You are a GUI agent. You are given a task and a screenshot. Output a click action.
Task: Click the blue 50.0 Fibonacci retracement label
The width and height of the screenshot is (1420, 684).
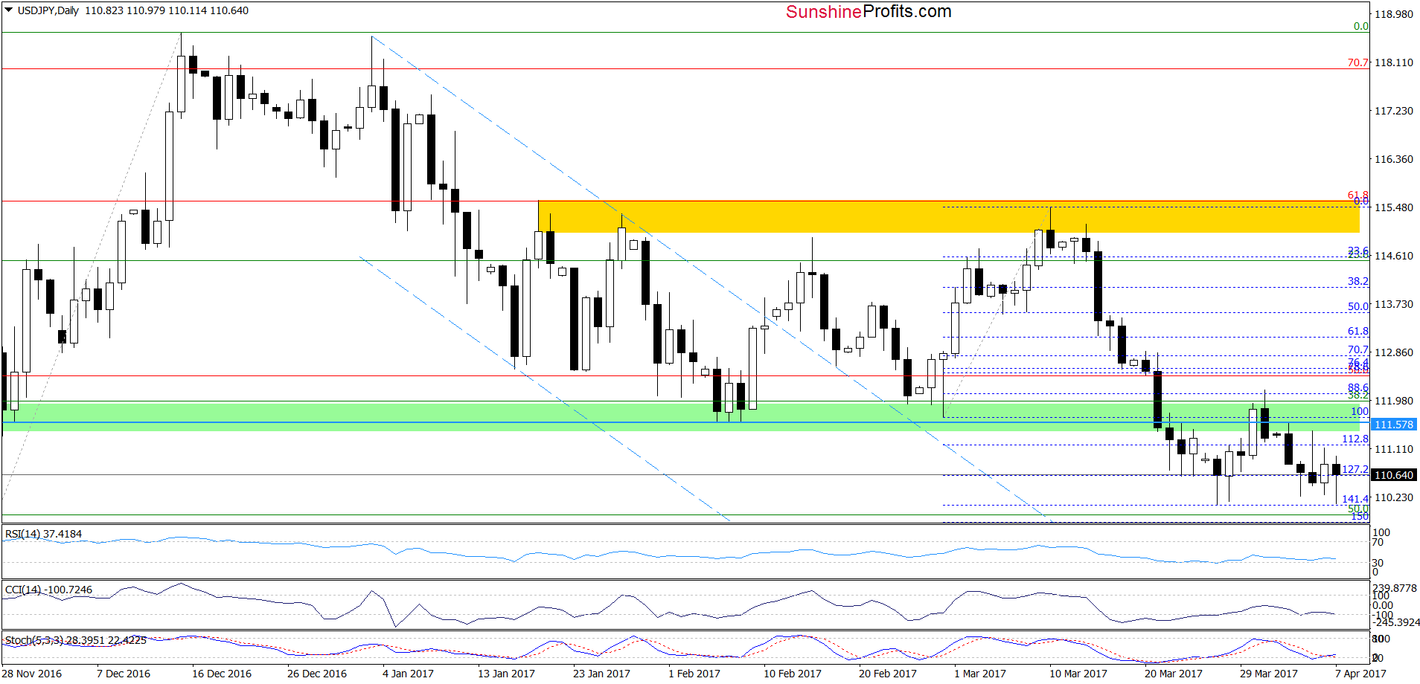tap(1358, 306)
